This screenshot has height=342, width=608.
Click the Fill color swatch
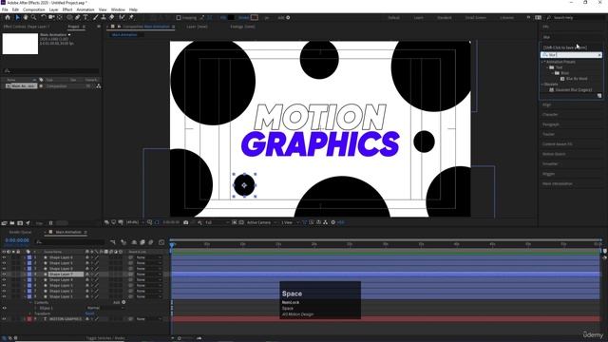coord(231,18)
